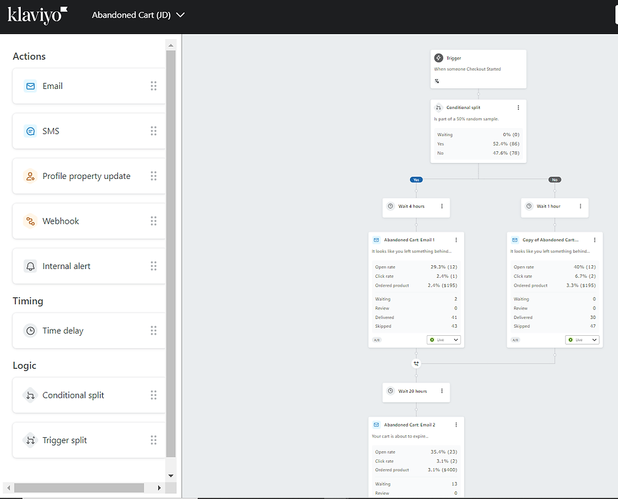618x499 pixels.
Task: Click the horizontal scrollbar right arrow
Action: tap(159, 488)
